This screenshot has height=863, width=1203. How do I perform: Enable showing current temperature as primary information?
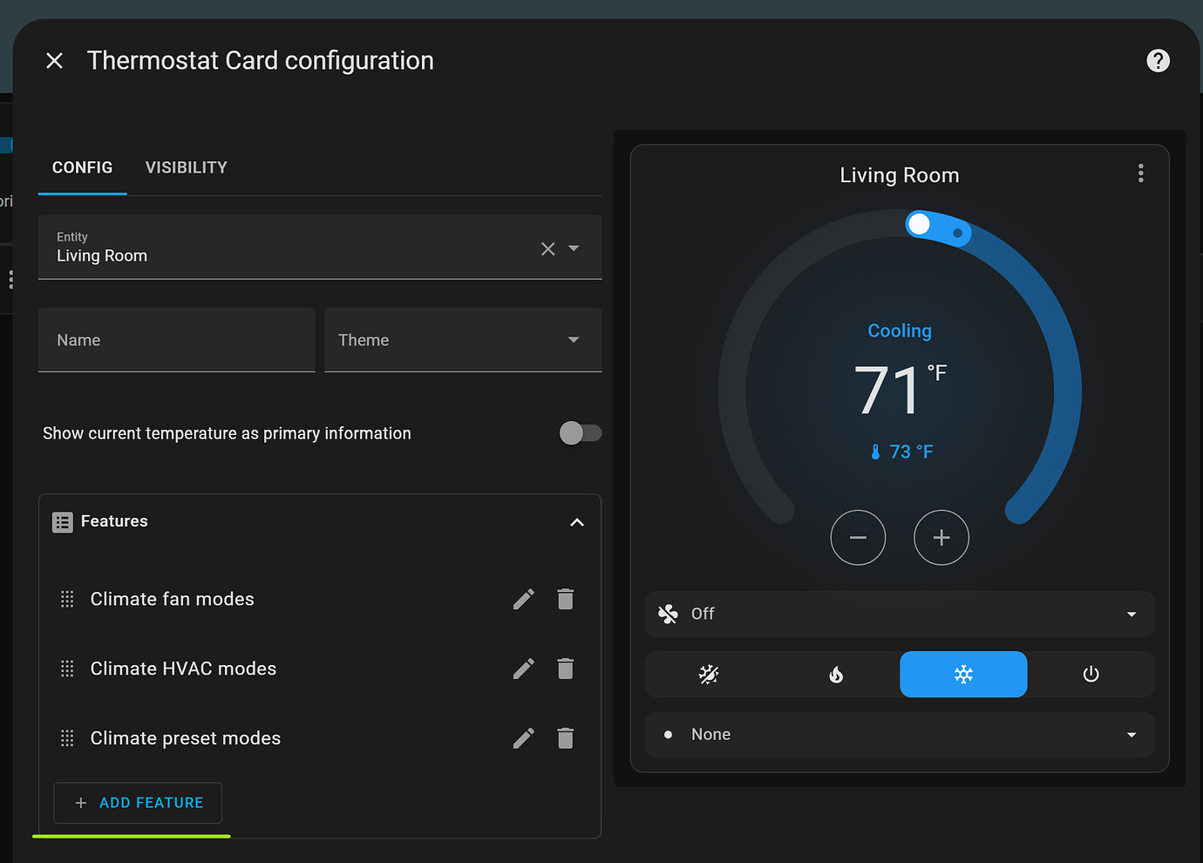(581, 433)
